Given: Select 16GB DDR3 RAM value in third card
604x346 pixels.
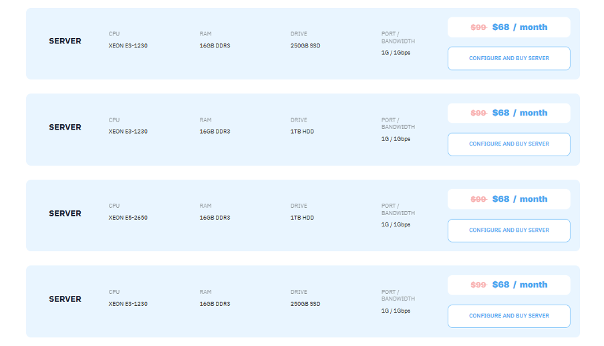Looking at the screenshot, I should tap(214, 218).
